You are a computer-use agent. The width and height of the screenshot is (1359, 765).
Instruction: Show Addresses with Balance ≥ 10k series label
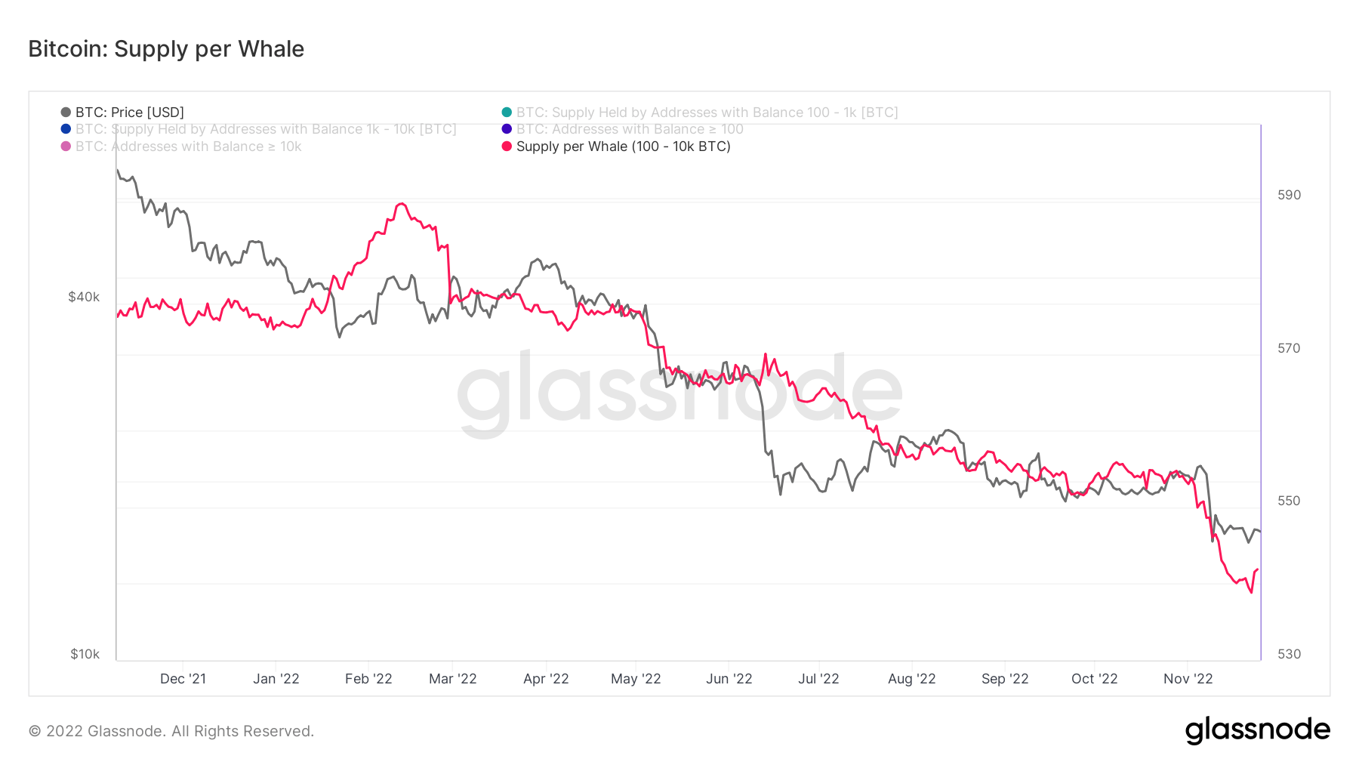(188, 147)
